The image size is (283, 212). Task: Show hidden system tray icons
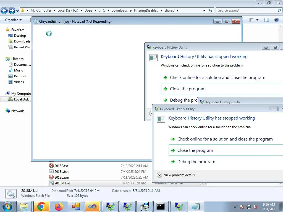click(x=235, y=207)
